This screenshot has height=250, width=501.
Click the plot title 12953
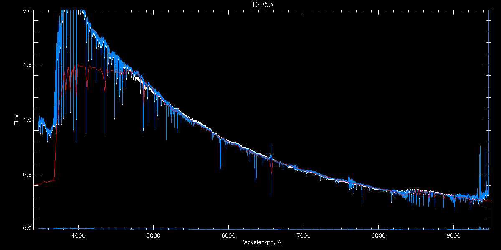tap(262, 5)
